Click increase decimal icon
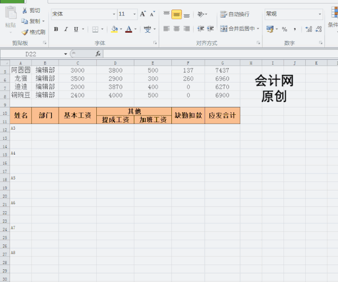This screenshot has width=338, height=282. click(x=309, y=29)
